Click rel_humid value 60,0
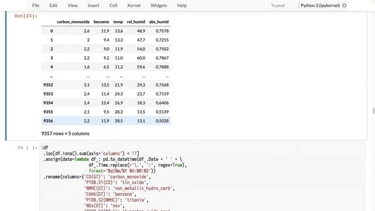The image size is (375, 211). tap(141, 58)
